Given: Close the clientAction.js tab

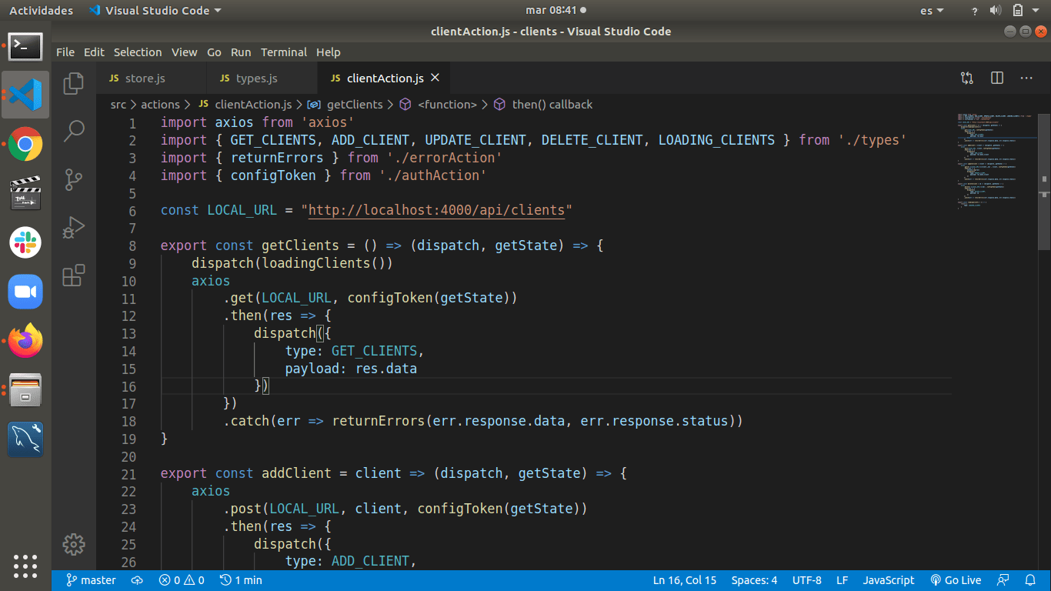Looking at the screenshot, I should 435,78.
